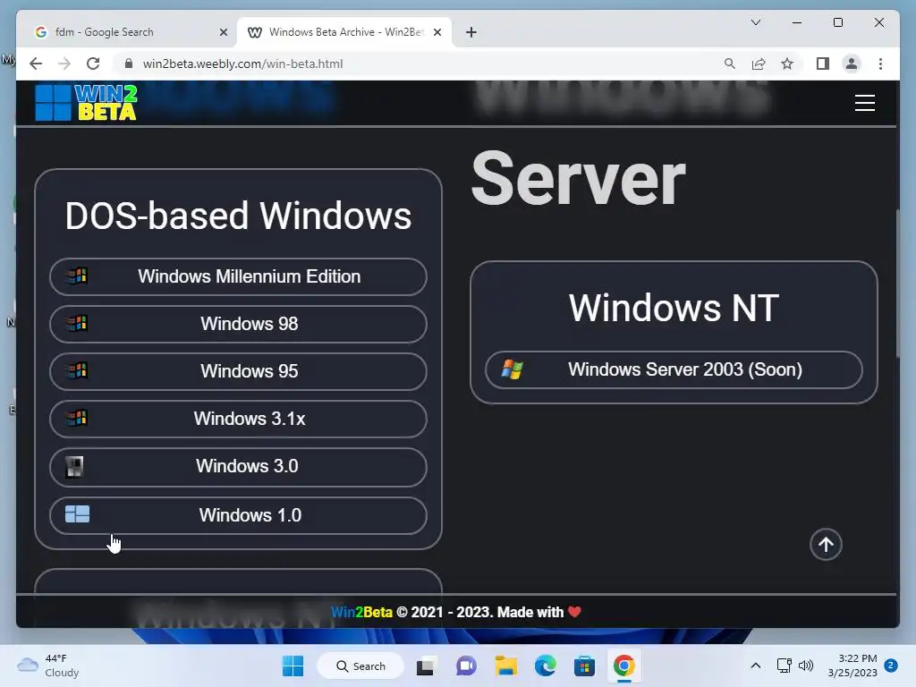Expand the tab search dropdown

(755, 22)
